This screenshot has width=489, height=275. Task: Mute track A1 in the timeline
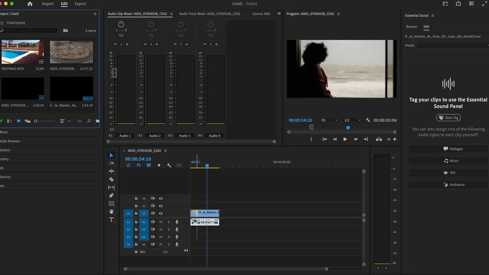pyautogui.click(x=161, y=222)
